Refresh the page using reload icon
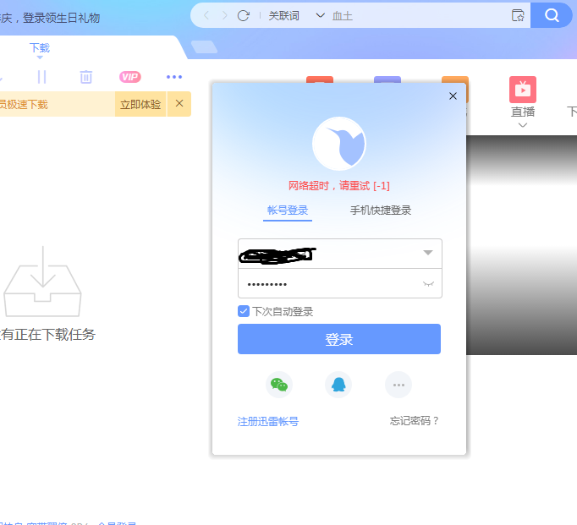Image resolution: width=577 pixels, height=525 pixels. [244, 15]
